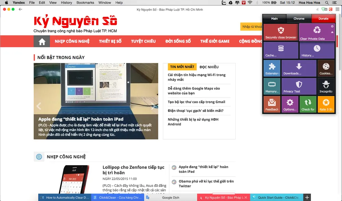This screenshot has width=342, height=201.
Task: Go to previous slide in featured carousel
Action: (x=39, y=106)
